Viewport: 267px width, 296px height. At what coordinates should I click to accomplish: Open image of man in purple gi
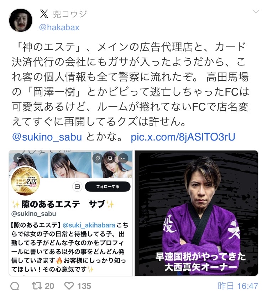196,213
